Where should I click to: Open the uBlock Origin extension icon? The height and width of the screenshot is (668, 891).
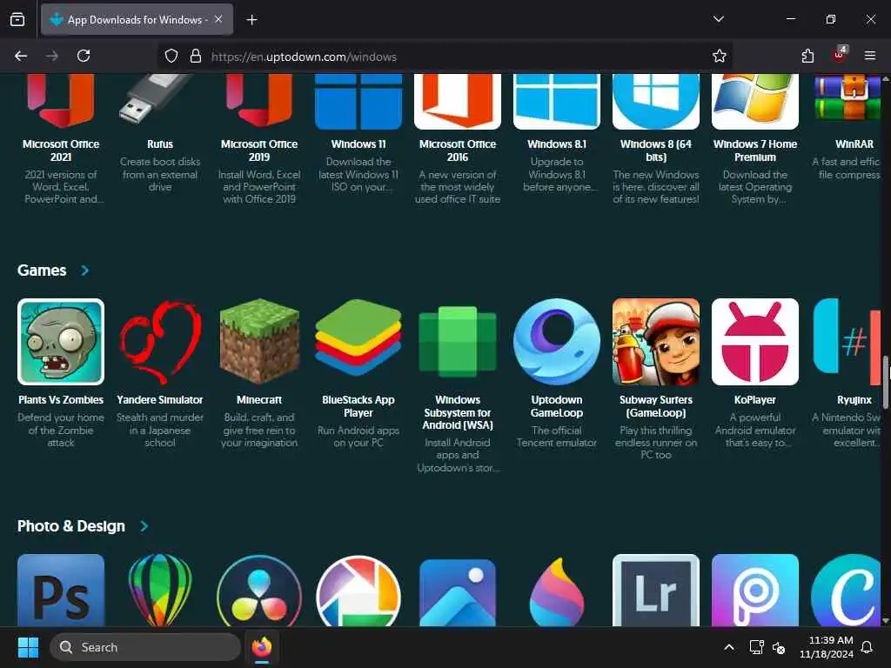(840, 55)
